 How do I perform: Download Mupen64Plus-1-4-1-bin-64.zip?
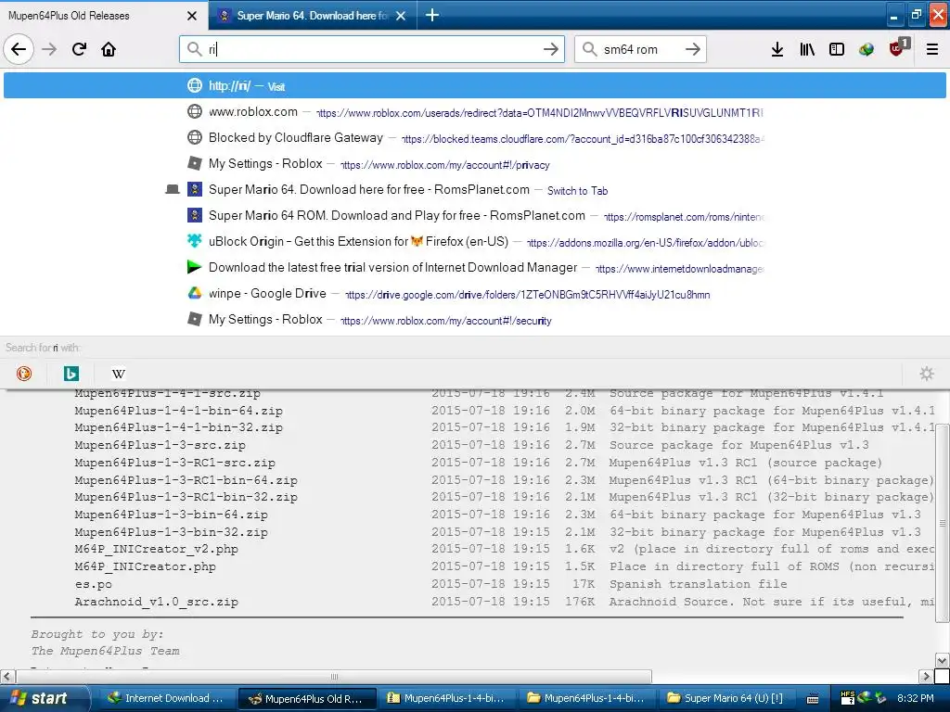coord(179,411)
